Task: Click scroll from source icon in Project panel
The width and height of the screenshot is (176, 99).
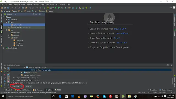Action: 33,14
